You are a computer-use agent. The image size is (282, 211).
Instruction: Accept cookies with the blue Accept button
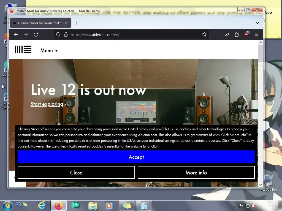coord(136,157)
